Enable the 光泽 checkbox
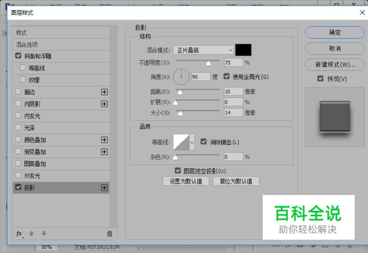This screenshot has width=368, height=253. coord(18,127)
